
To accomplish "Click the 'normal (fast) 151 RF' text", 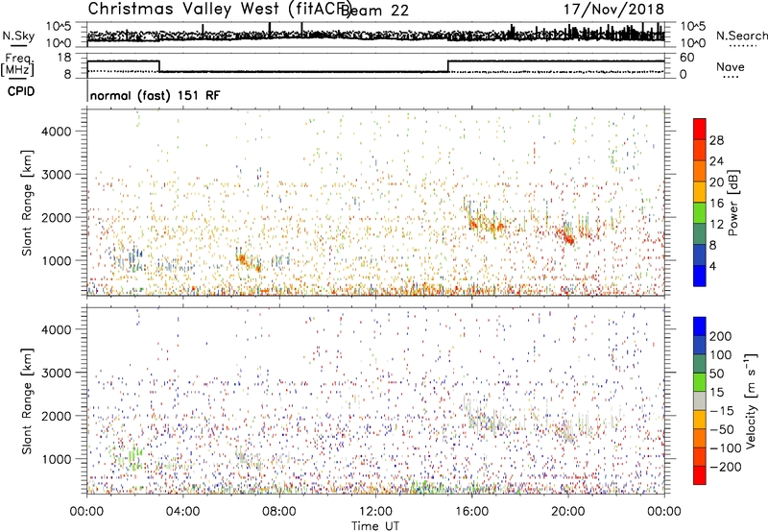I will 155,95.
